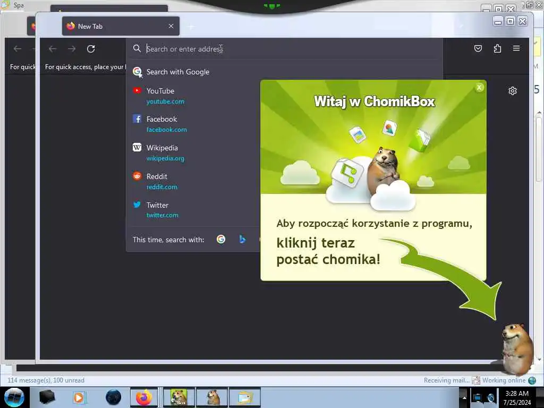Open the media player taskbar icon
544x408 pixels.
pyautogui.click(x=79, y=397)
